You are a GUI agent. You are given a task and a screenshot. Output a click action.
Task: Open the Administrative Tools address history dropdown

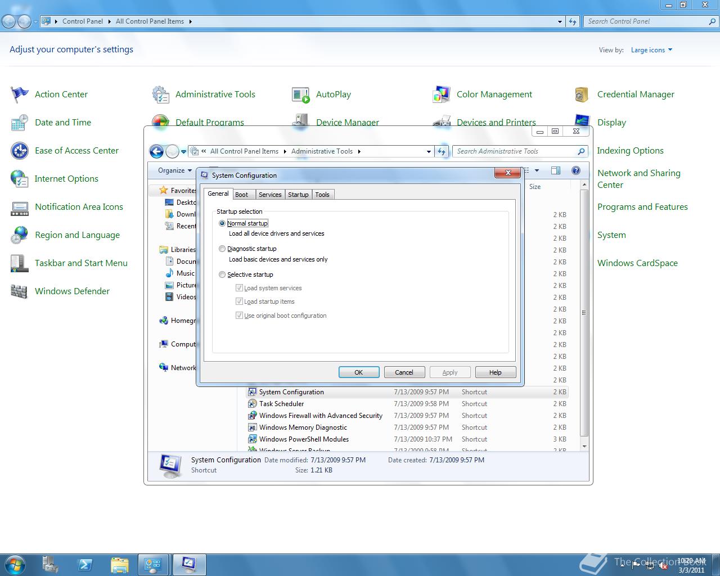(429, 151)
